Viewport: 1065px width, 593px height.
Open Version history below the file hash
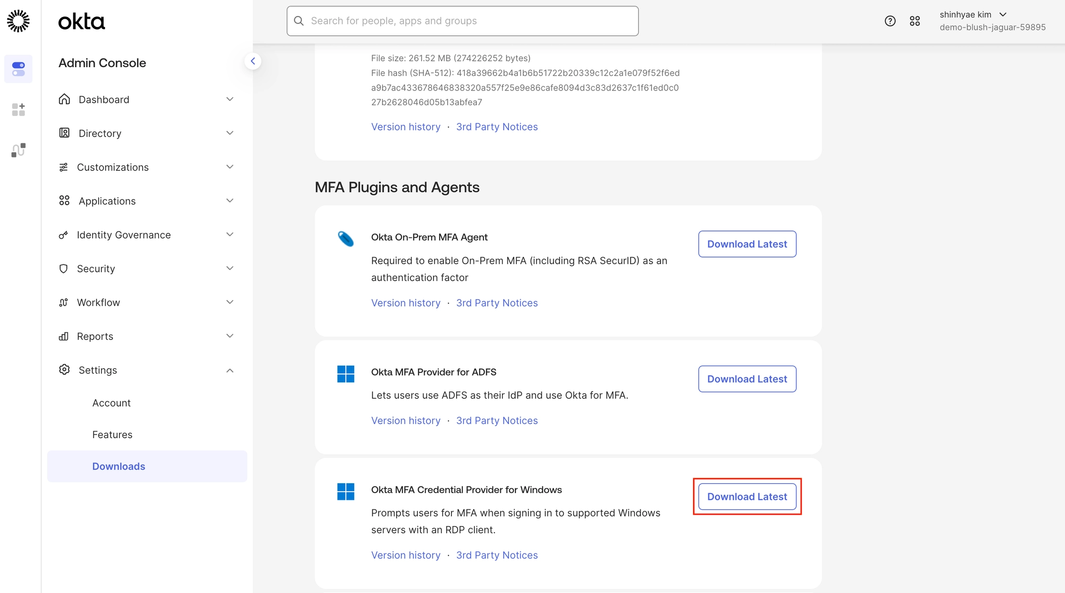(406, 126)
